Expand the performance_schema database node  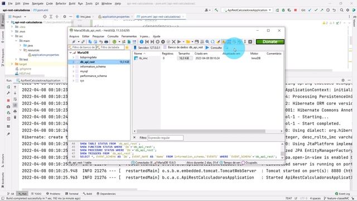[74, 76]
